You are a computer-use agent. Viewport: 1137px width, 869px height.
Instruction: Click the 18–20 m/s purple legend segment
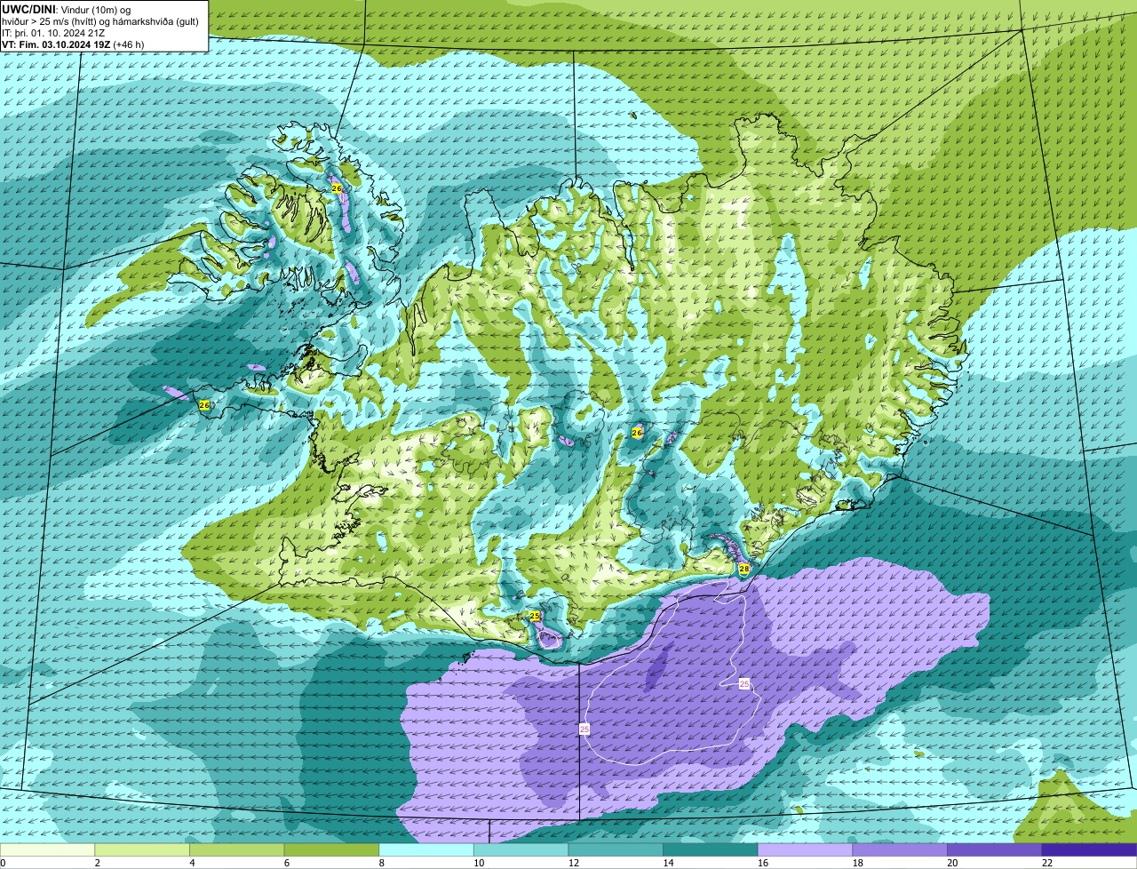(x=900, y=850)
